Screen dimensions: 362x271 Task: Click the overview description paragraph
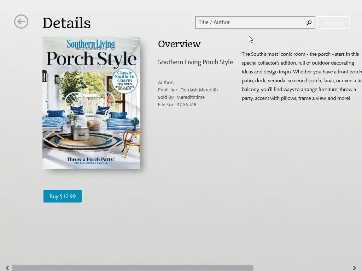tap(302, 76)
